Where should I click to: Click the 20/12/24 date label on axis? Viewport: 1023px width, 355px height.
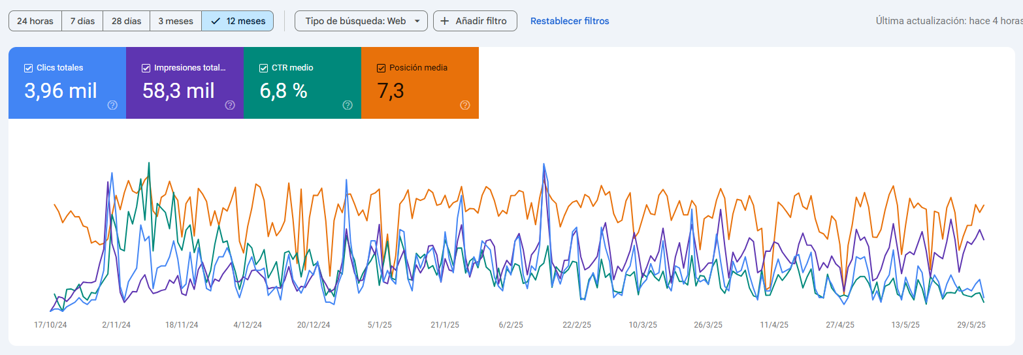pyautogui.click(x=314, y=324)
